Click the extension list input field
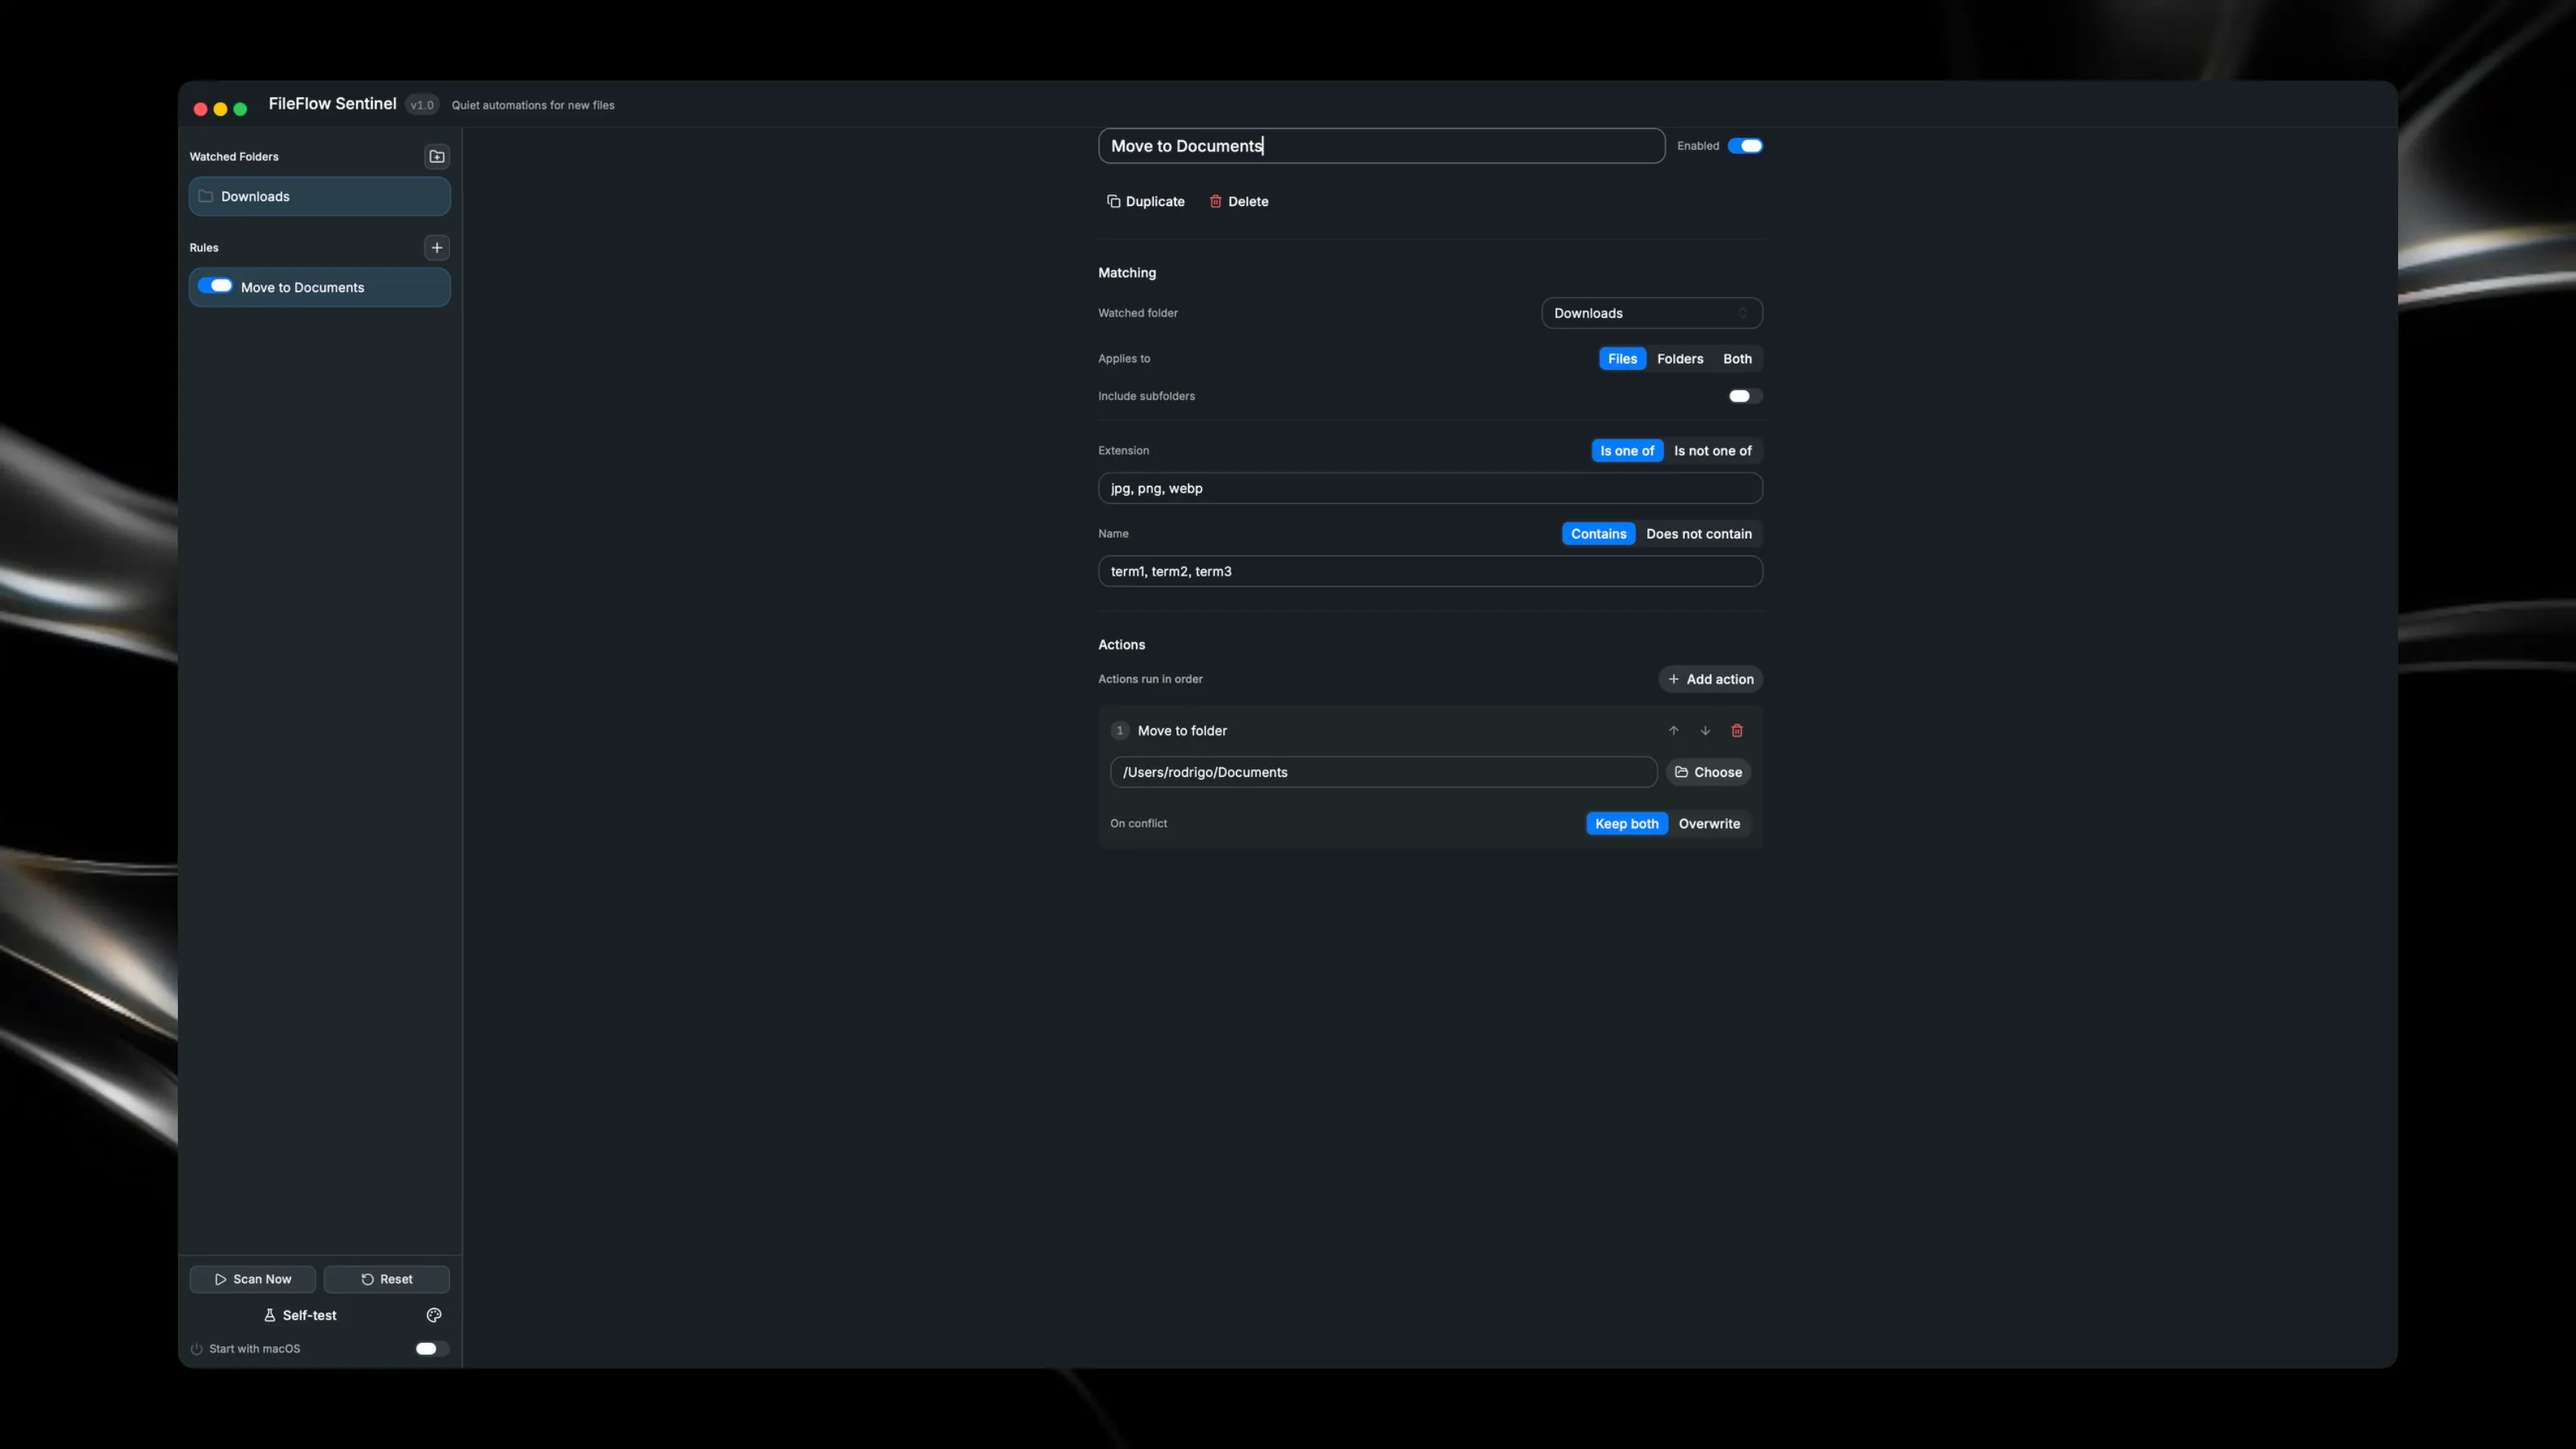This screenshot has height=1449, width=2576. pos(1430,488)
